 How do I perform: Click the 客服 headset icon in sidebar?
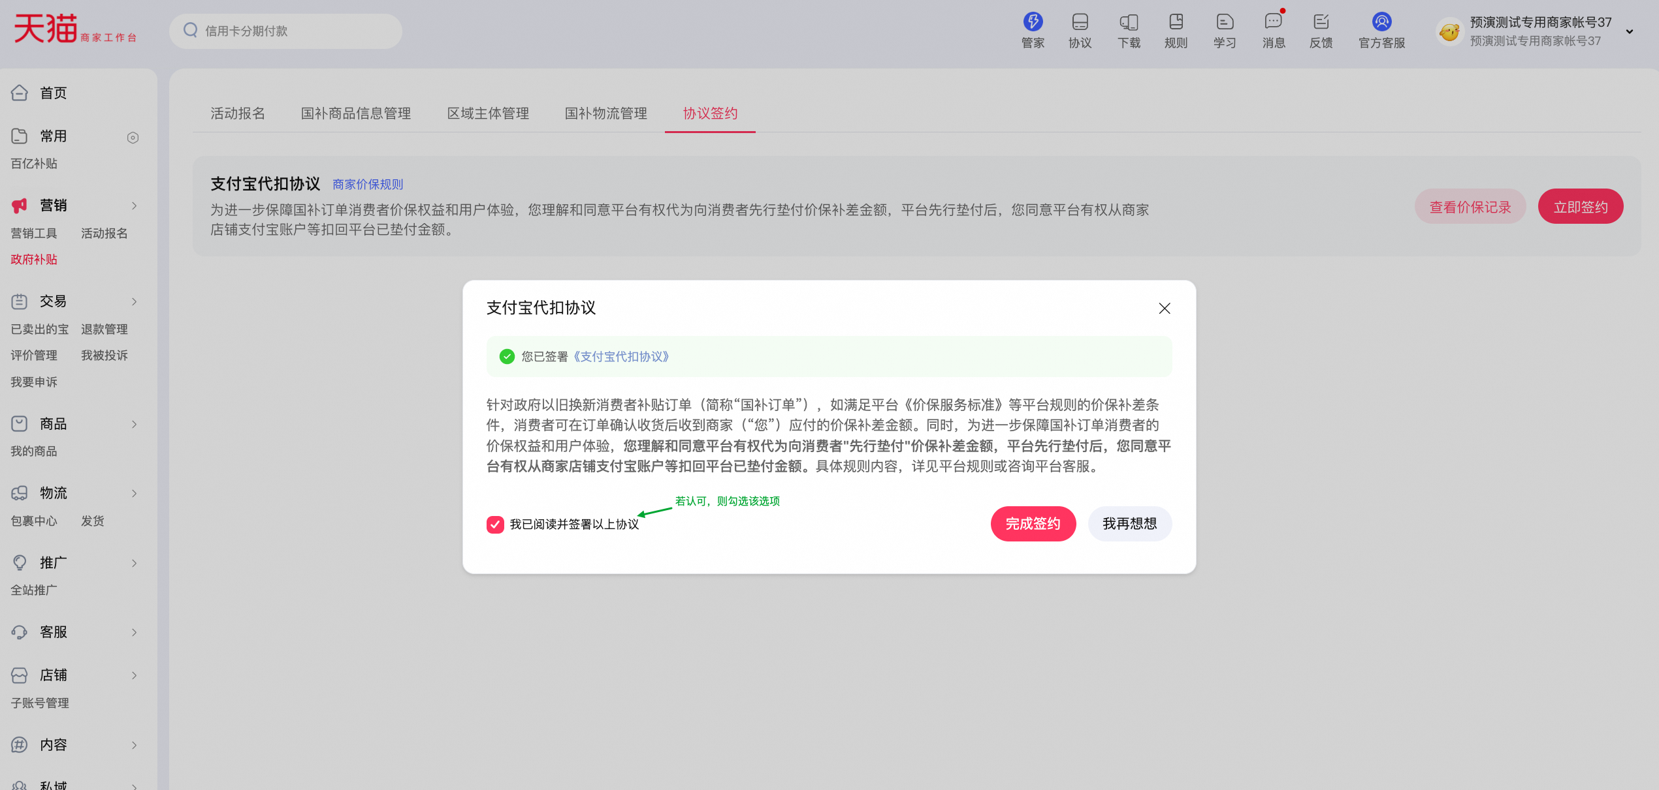tap(20, 631)
